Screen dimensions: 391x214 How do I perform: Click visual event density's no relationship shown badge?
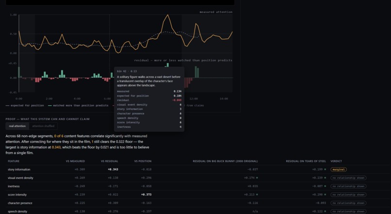point(348,178)
